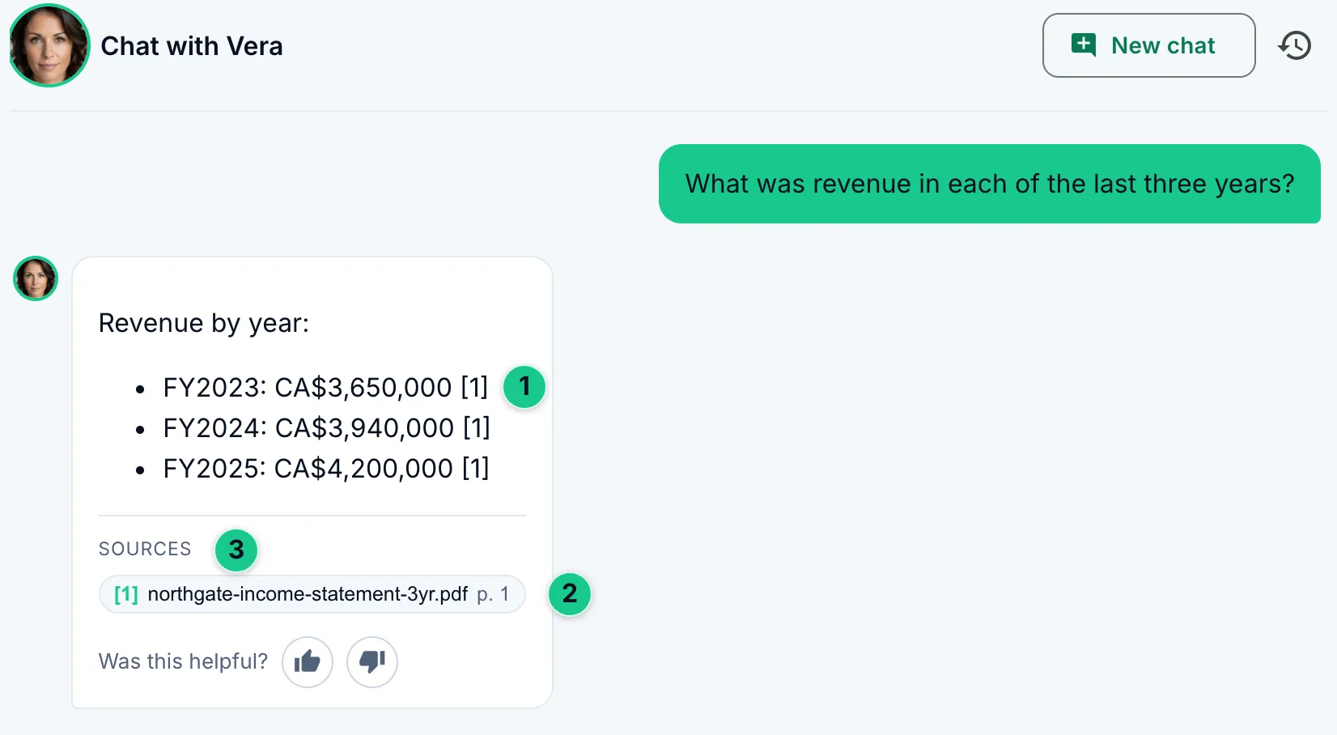Click the green [1] label in the source chip
Viewport: 1337px width, 735px height.
[x=126, y=594]
